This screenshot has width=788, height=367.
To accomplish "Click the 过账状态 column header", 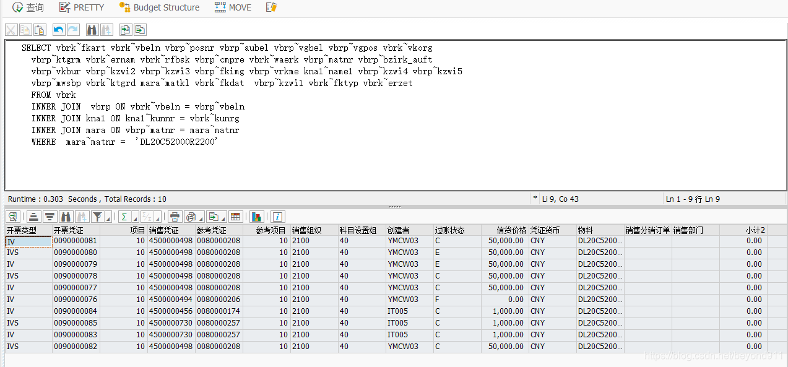I will [457, 230].
